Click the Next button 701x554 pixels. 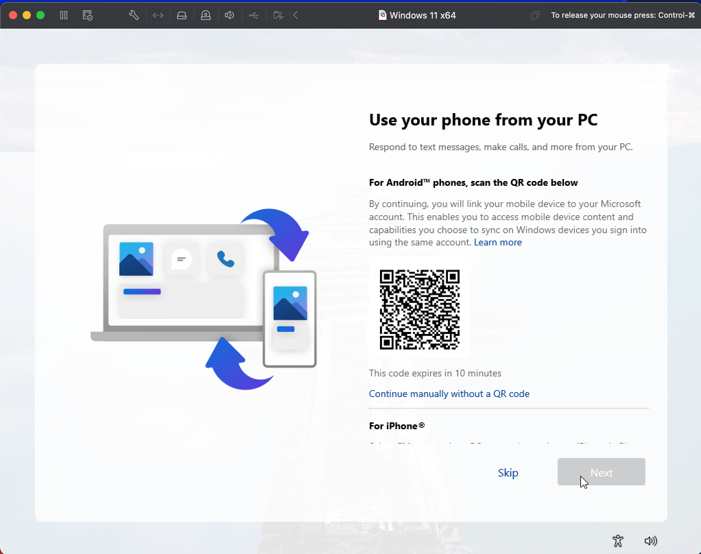[x=601, y=472]
